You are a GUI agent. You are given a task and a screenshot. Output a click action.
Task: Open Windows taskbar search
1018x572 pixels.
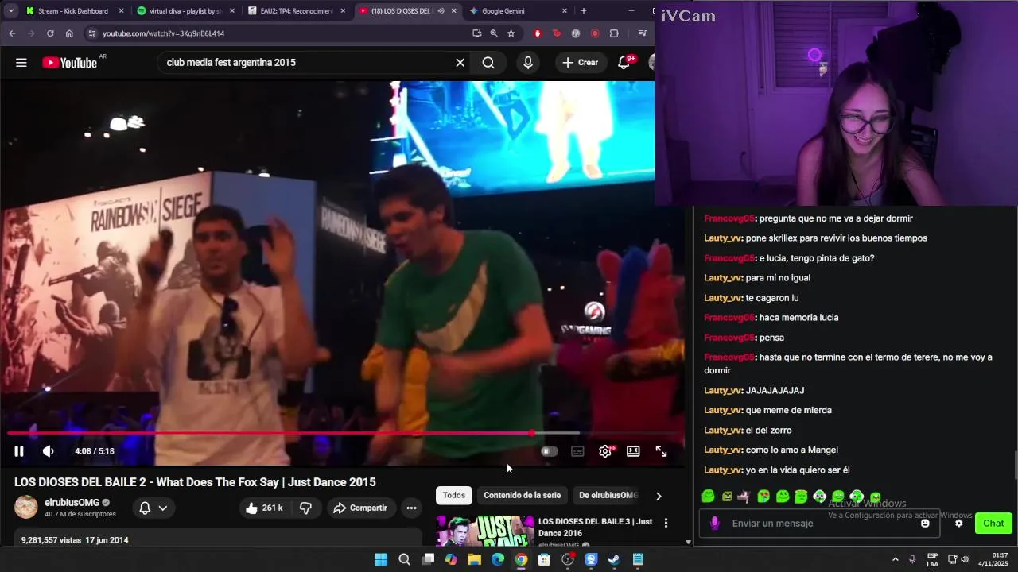404,560
